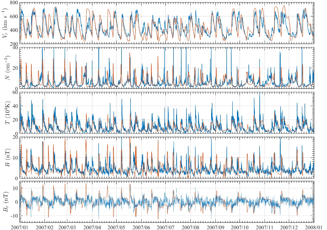The width and height of the screenshot is (327, 230).
Task: Click the 2007/07 date tick label
Action: point(165,227)
